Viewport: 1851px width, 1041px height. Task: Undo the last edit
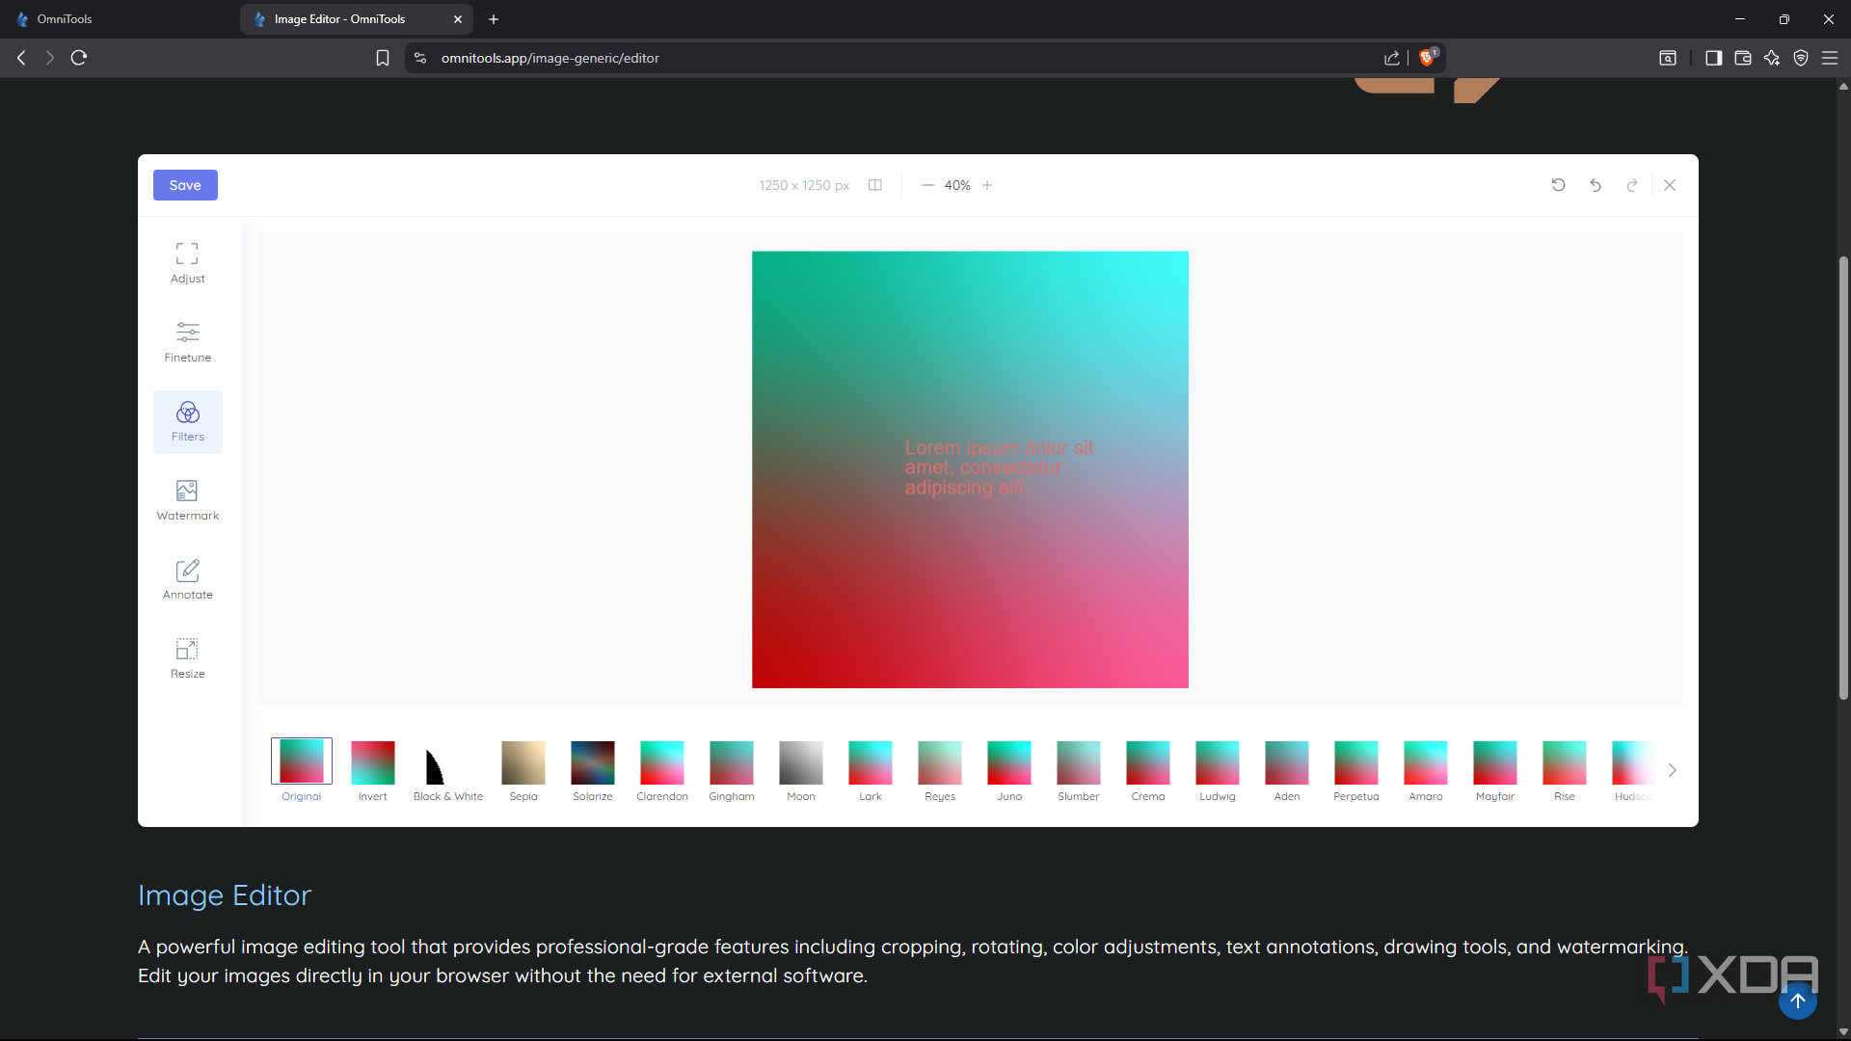click(1596, 185)
